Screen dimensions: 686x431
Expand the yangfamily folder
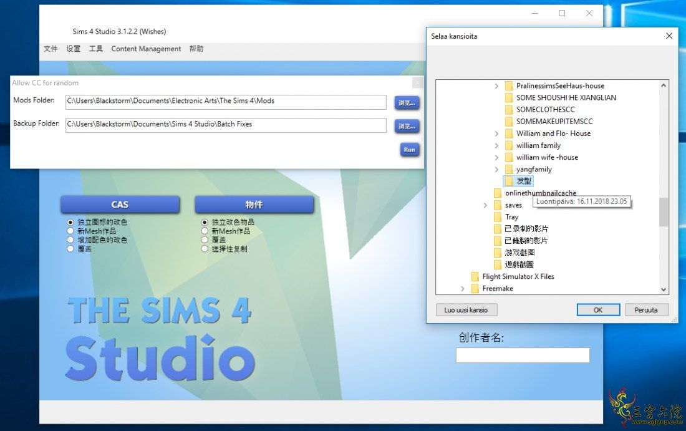(496, 169)
